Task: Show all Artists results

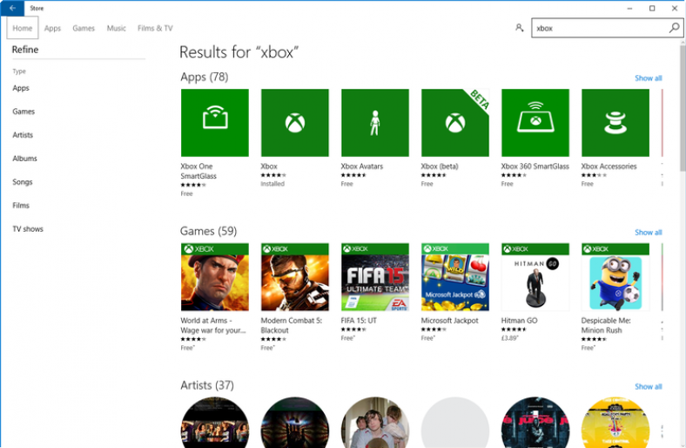Action: tap(648, 386)
